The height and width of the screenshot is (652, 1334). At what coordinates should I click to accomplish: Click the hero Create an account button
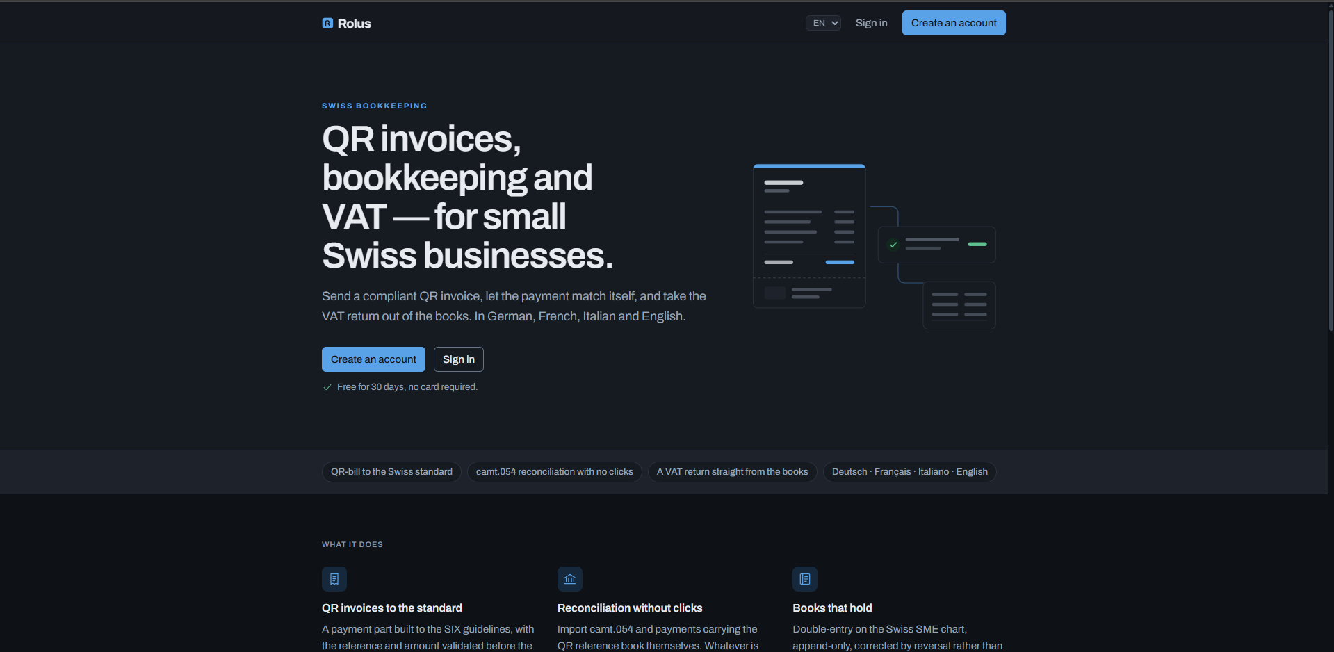[x=373, y=359]
